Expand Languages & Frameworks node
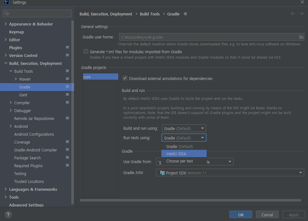 click(6, 189)
